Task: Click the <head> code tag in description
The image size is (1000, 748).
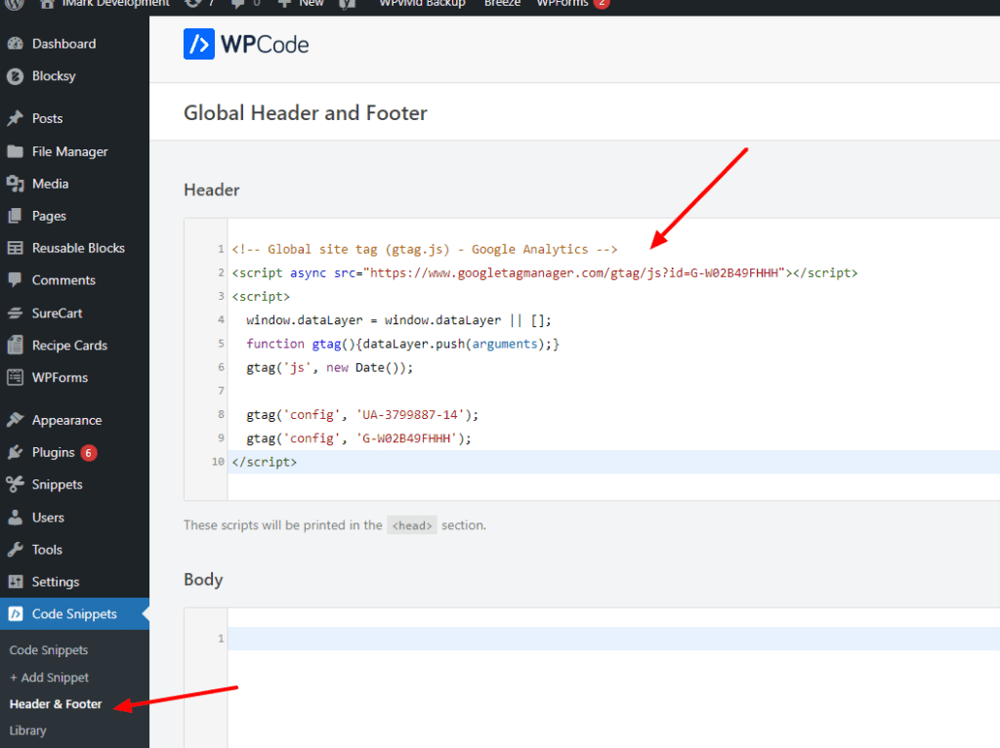Action: [x=412, y=524]
